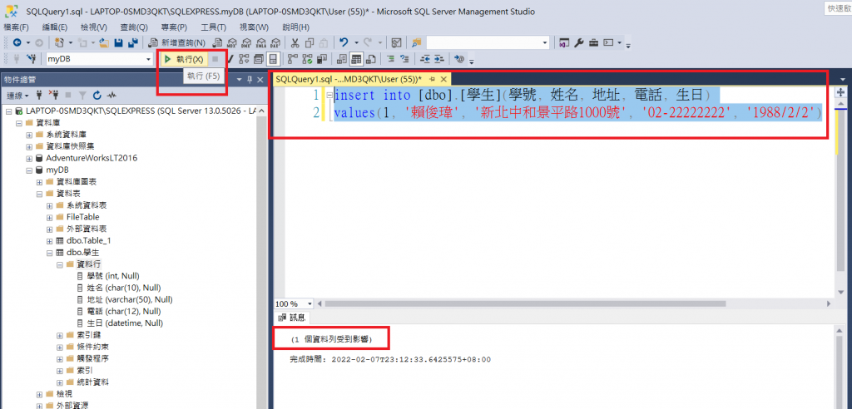Select the 訊息 (Messages) tab

pyautogui.click(x=293, y=318)
